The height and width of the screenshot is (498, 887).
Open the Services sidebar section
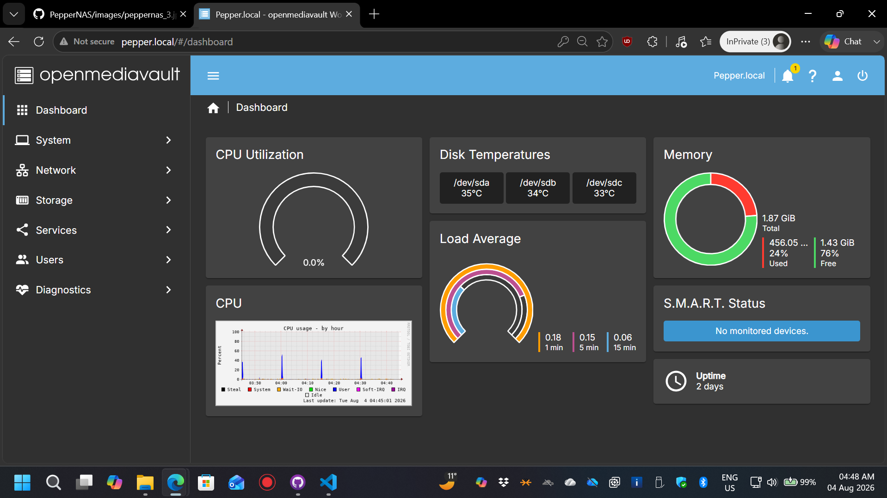(96, 230)
